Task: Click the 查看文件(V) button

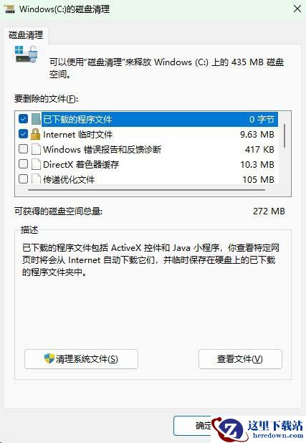Action: pos(240,359)
